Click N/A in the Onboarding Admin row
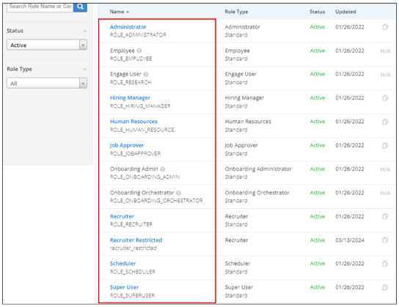 coord(385,169)
